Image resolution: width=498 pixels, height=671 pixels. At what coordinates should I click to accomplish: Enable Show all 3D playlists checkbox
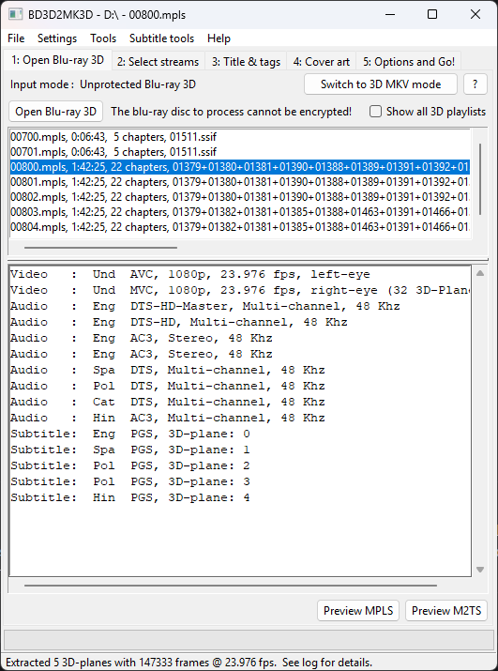pos(375,112)
